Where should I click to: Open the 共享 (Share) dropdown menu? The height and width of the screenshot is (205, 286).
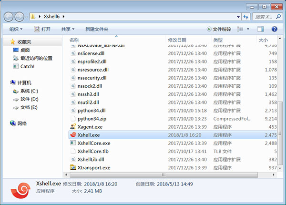point(68,29)
